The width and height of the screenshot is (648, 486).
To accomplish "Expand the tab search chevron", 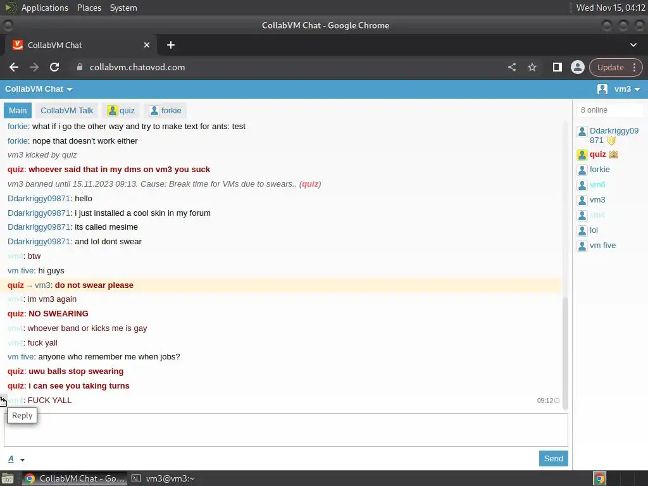I will [633, 45].
